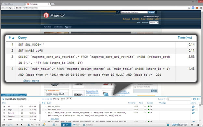
Task: Minimize panel with the collapse icon beside pop-out
Action: 198,99
